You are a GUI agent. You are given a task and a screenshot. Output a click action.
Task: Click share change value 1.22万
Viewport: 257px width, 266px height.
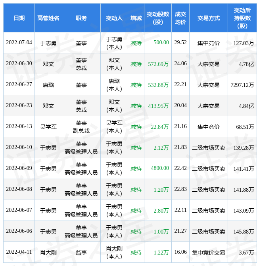point(161,253)
